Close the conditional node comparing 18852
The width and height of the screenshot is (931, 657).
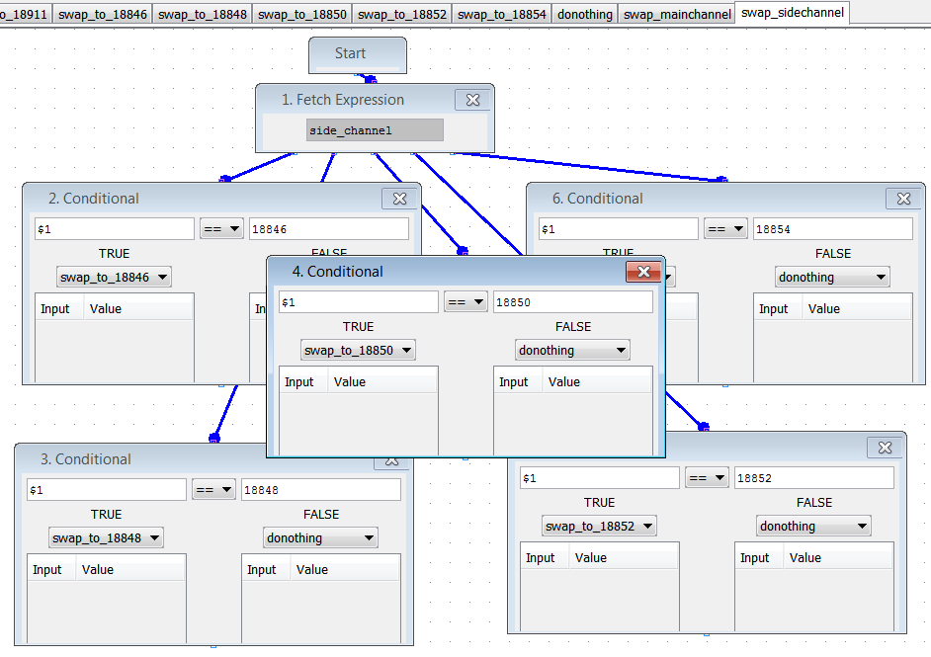pyautogui.click(x=885, y=448)
